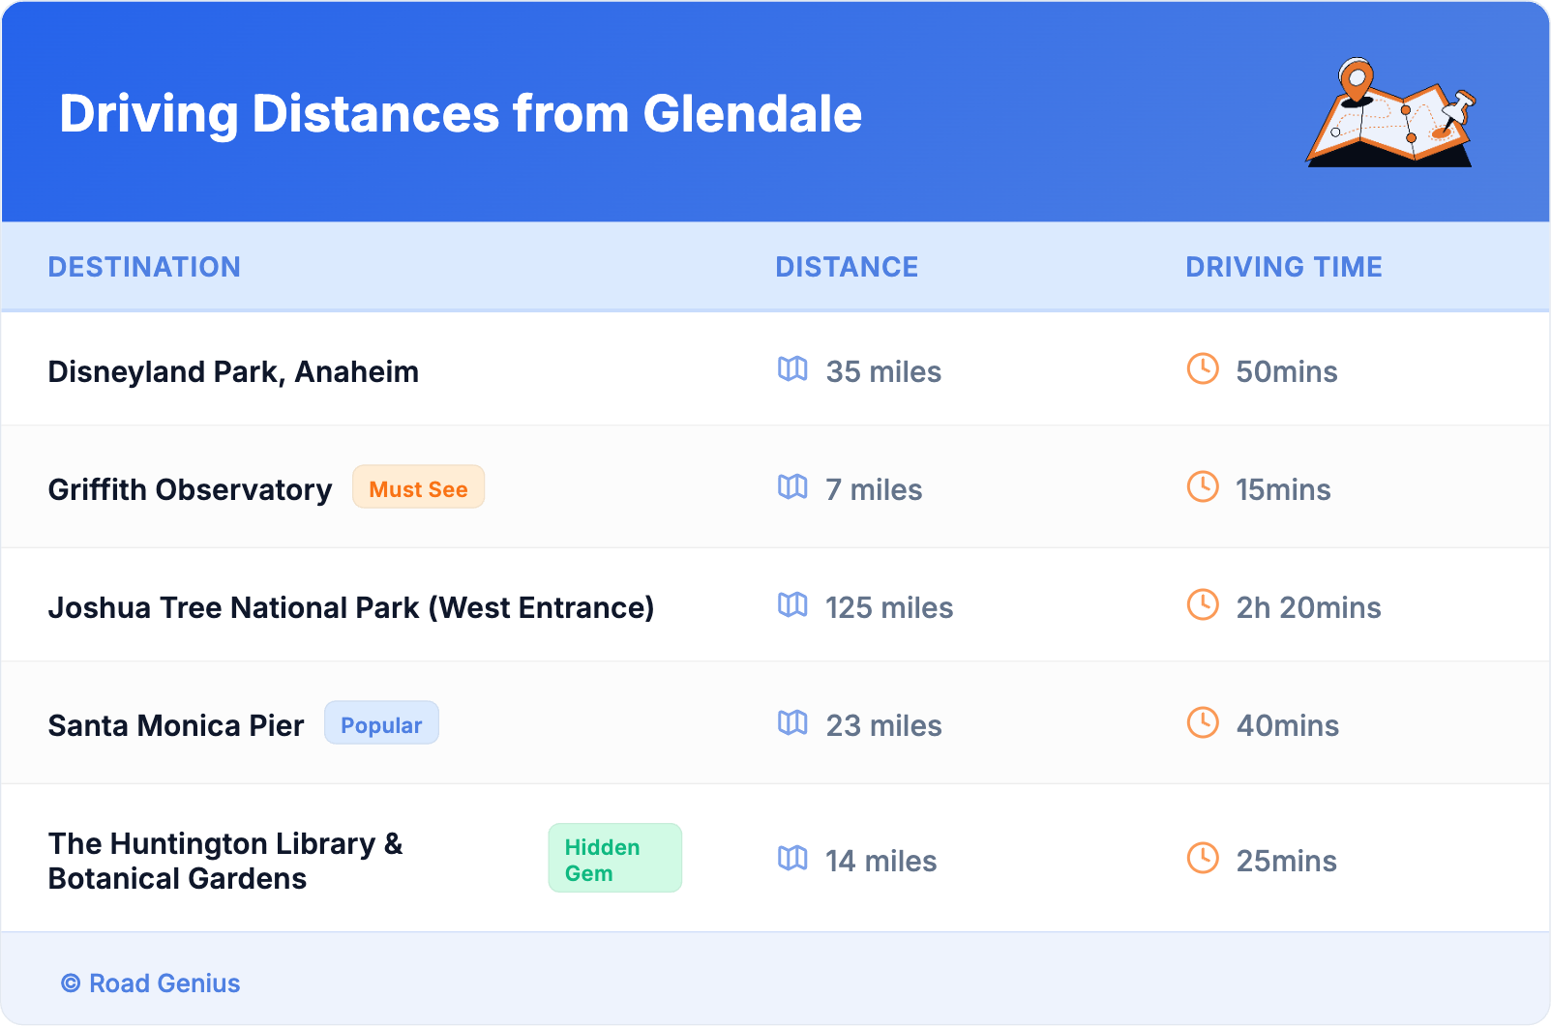Click the clock icon beside 50mins
Viewport: 1552px width, 1027px height.
(x=1203, y=368)
